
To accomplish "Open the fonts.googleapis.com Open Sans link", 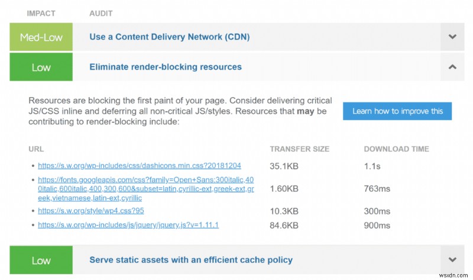I will click(146, 189).
